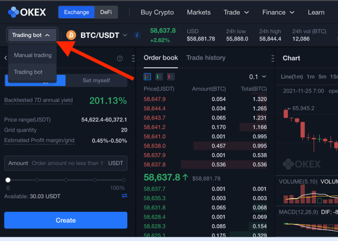
Task: Select 1m chart interval
Action: tap(311, 77)
